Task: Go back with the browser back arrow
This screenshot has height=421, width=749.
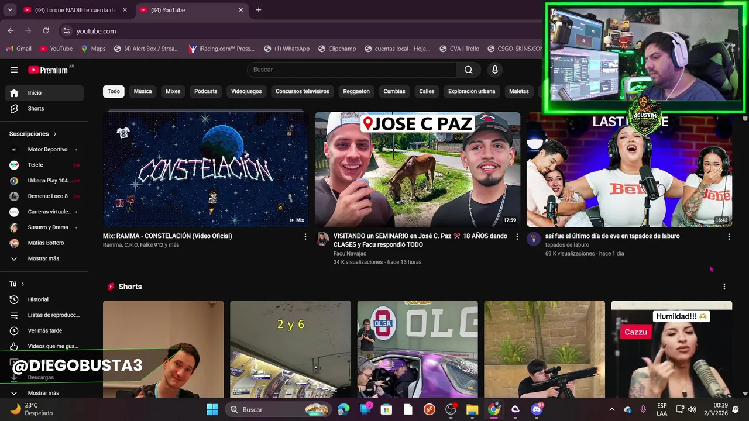Action: click(11, 31)
